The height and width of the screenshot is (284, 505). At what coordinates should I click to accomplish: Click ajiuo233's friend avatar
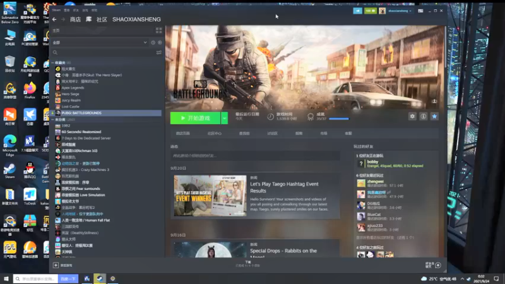pos(361,227)
